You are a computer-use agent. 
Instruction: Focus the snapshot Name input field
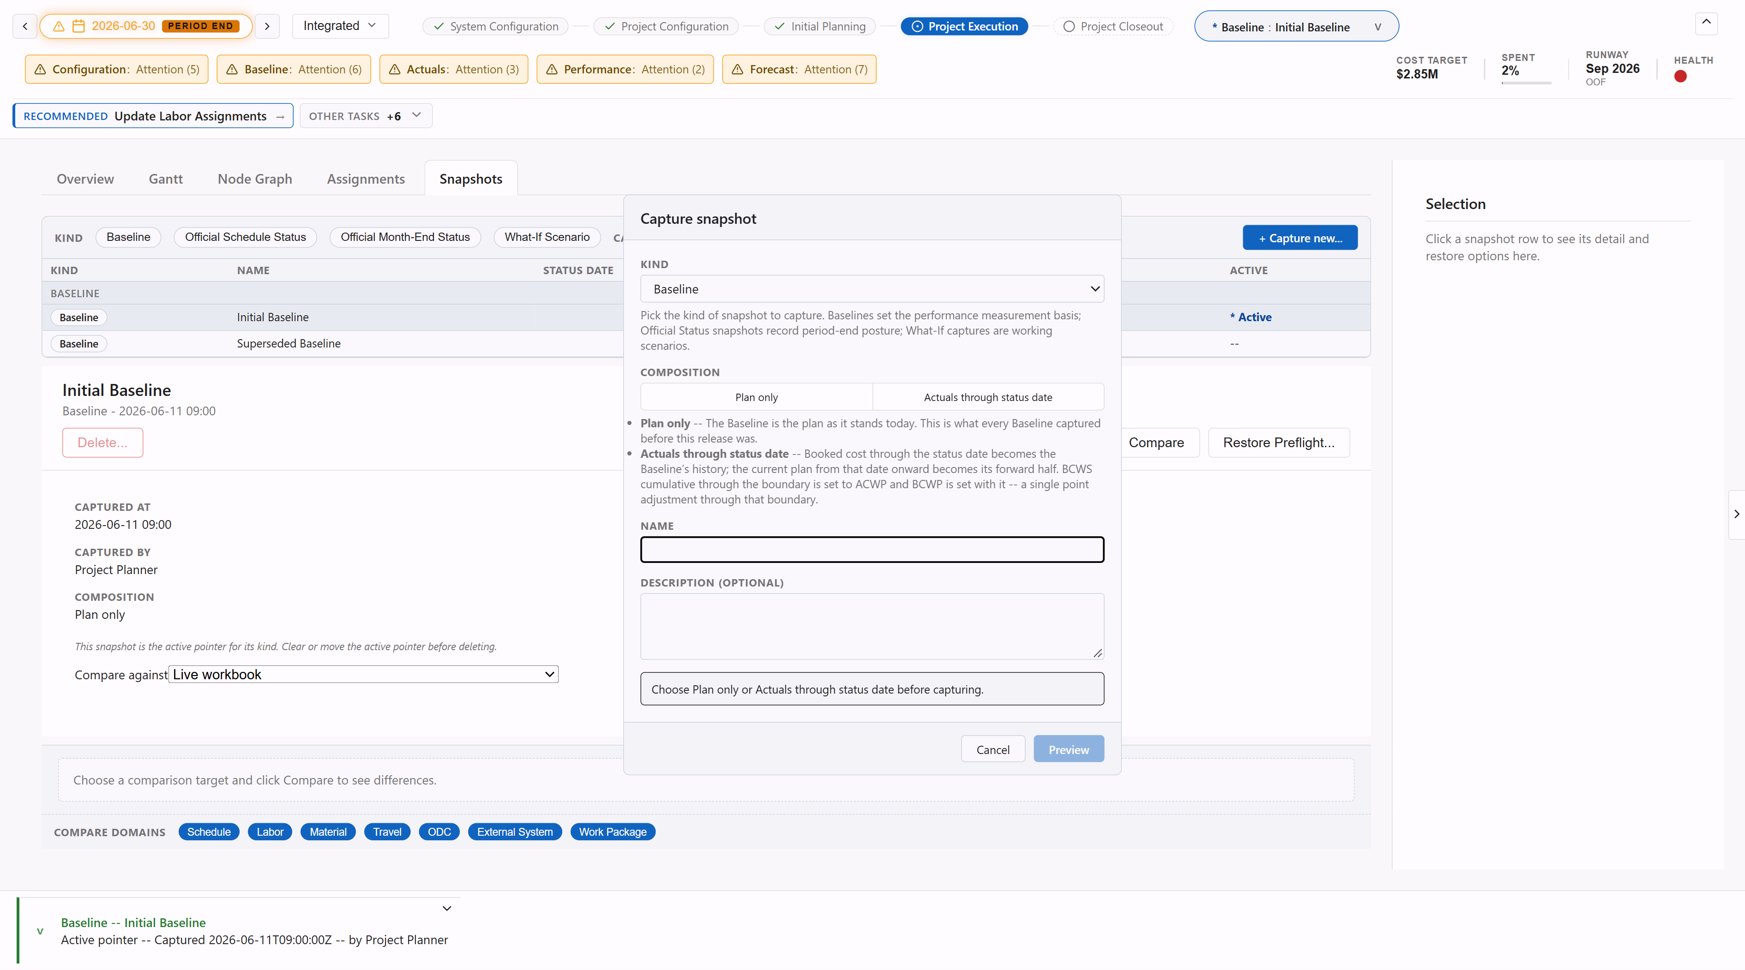(x=872, y=549)
